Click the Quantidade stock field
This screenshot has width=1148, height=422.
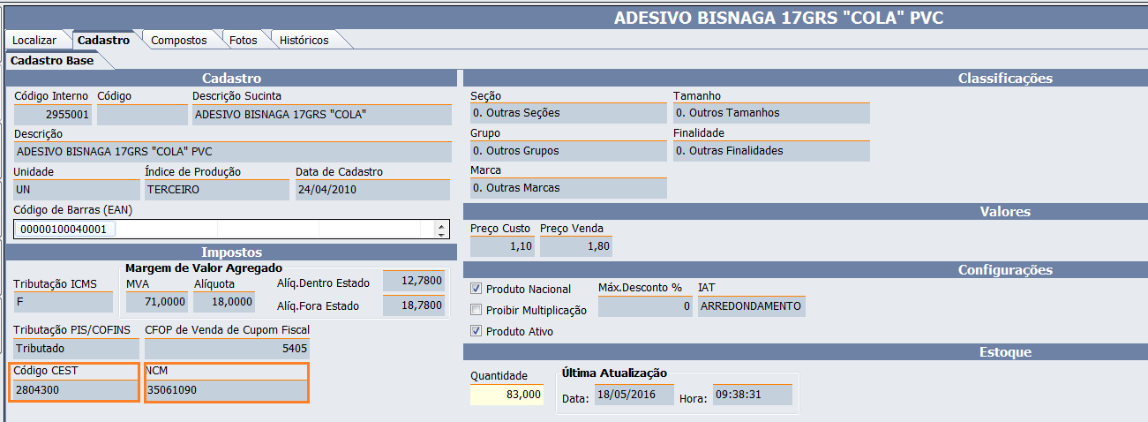pos(506,395)
